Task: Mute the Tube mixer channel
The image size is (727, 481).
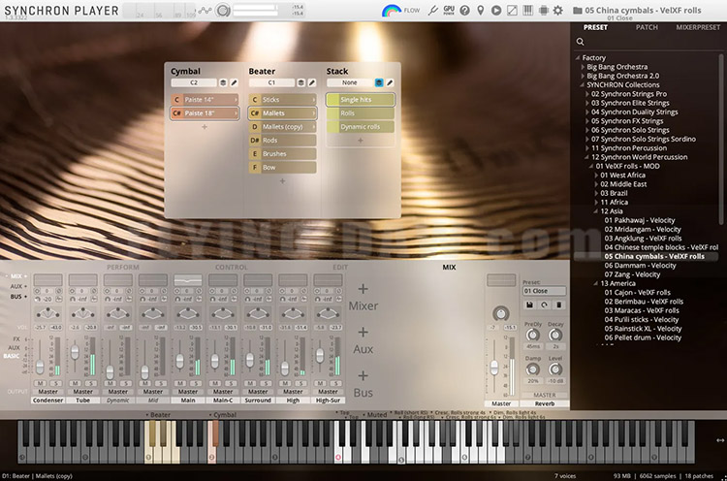Action: click(x=75, y=383)
